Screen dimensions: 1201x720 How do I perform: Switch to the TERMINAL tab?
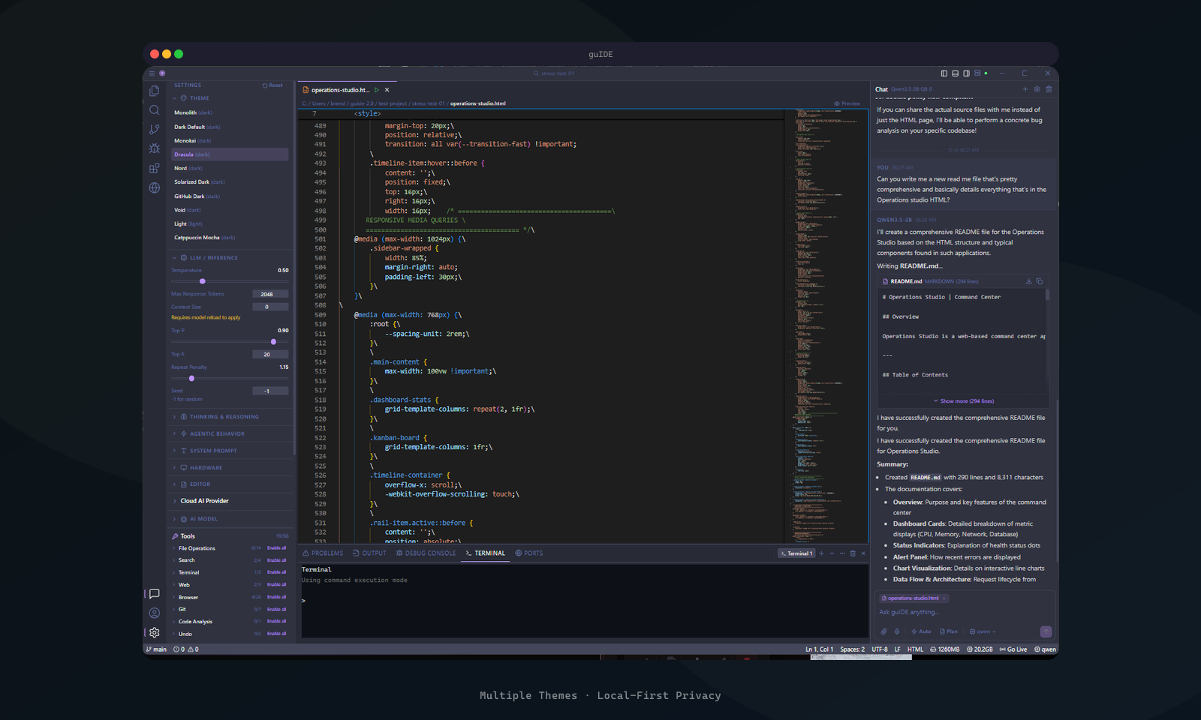(x=485, y=553)
